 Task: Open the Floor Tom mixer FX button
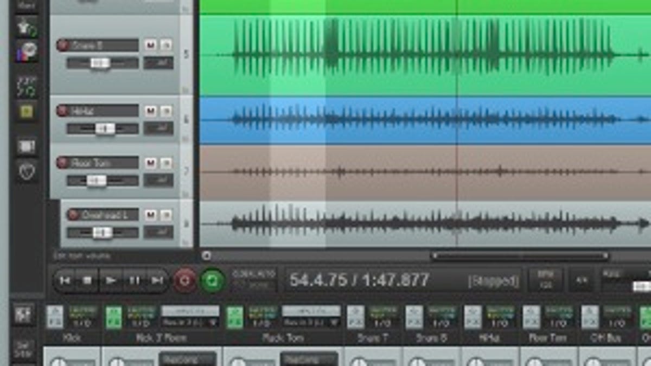point(531,317)
